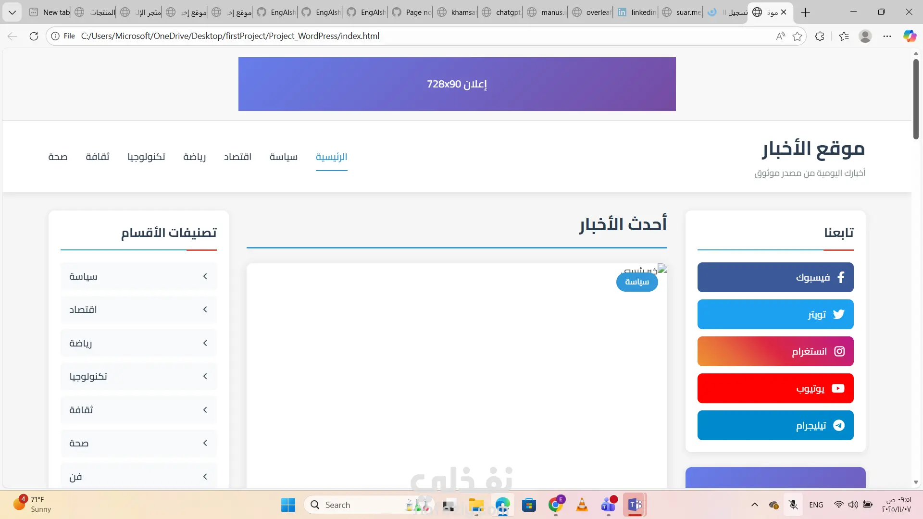Click the Telegram plane icon
The width and height of the screenshot is (923, 519).
839,425
